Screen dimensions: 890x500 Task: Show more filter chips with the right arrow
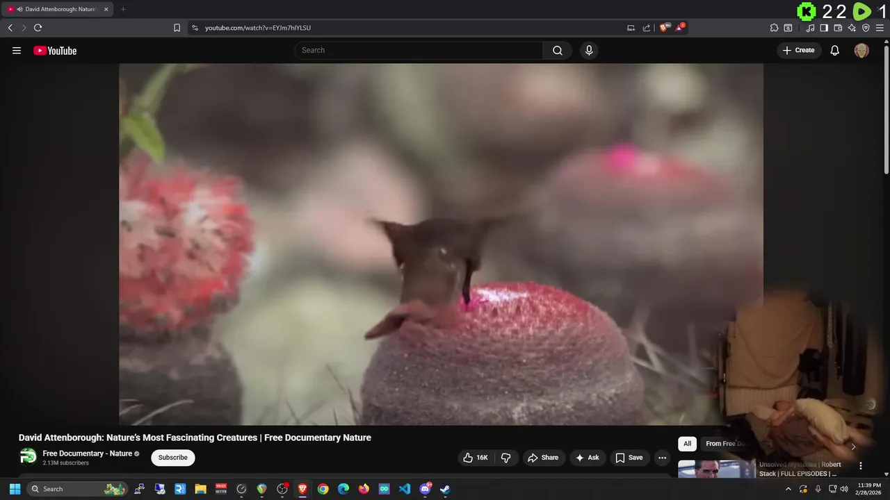853,447
